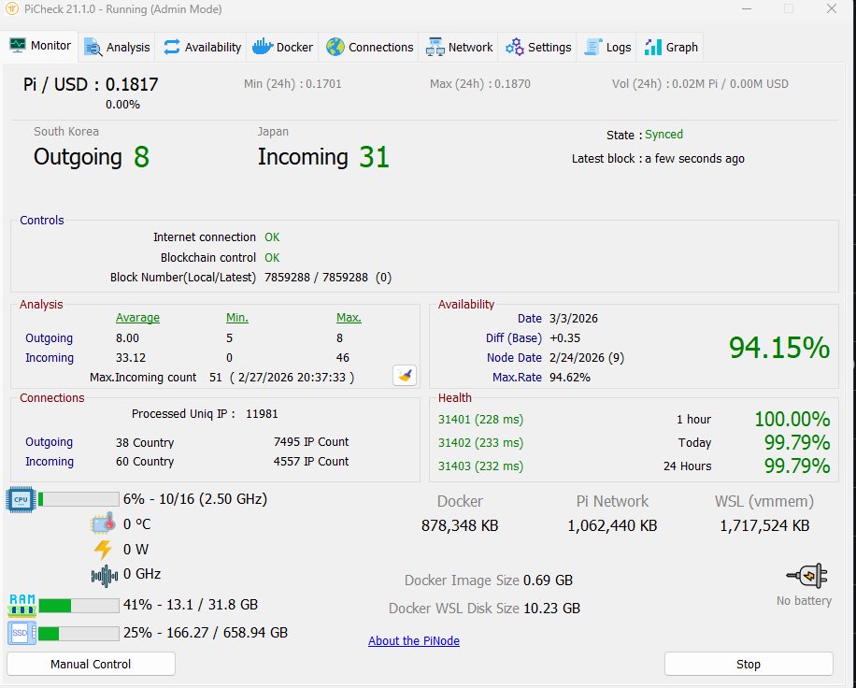
Task: Click Processed Uniq IP value 11981
Action: [262, 414]
